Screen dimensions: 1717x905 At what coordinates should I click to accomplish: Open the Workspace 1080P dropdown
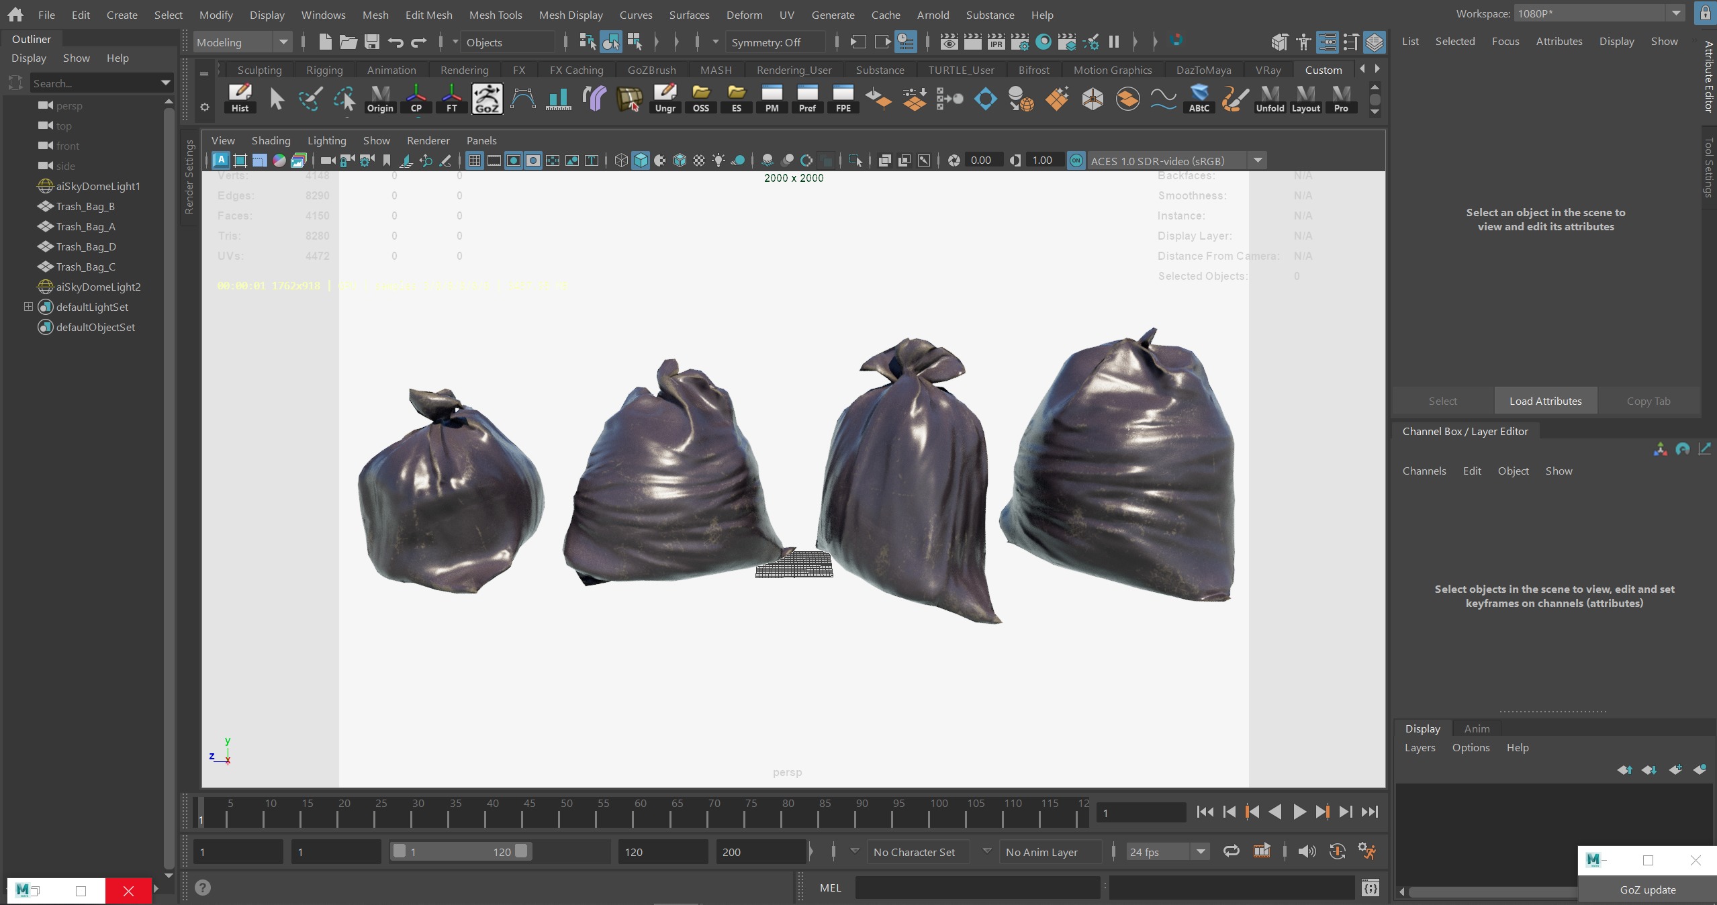pyautogui.click(x=1599, y=13)
